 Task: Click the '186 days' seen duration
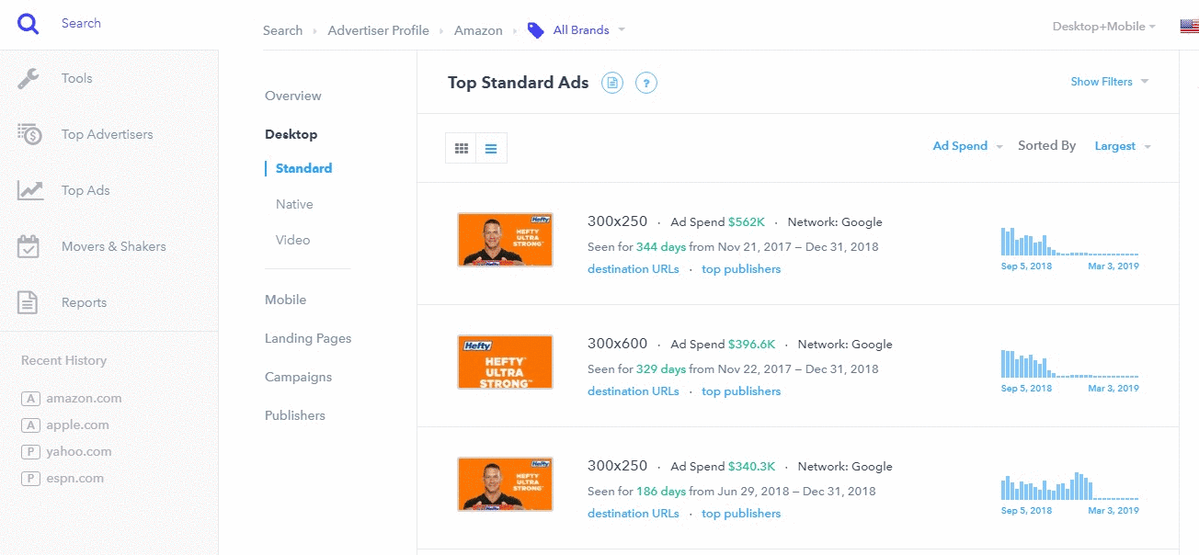(661, 492)
